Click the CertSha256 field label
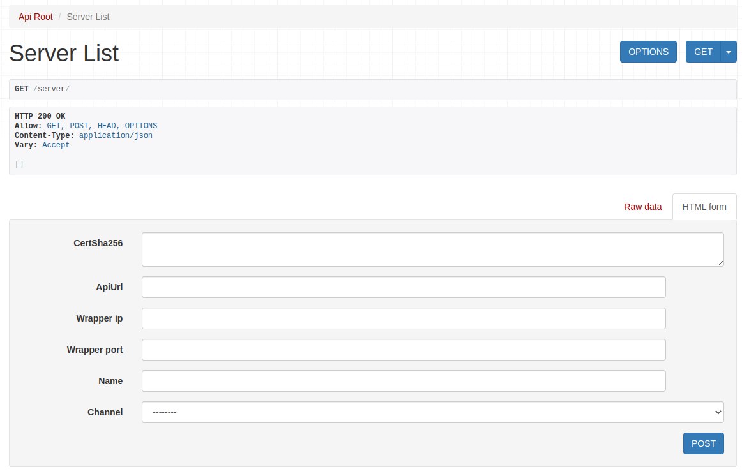 [98, 244]
